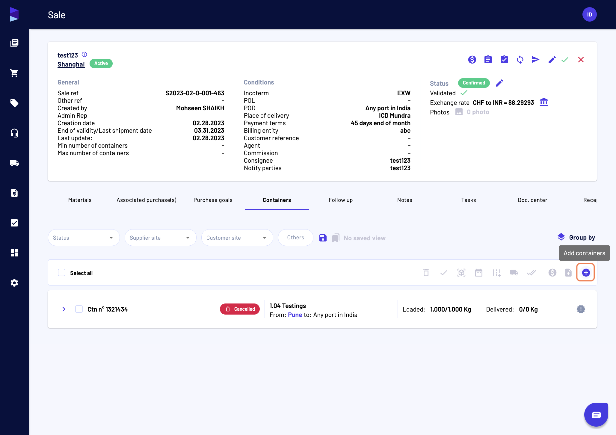Click the ID user avatar
The height and width of the screenshot is (435, 616).
pyautogui.click(x=589, y=14)
